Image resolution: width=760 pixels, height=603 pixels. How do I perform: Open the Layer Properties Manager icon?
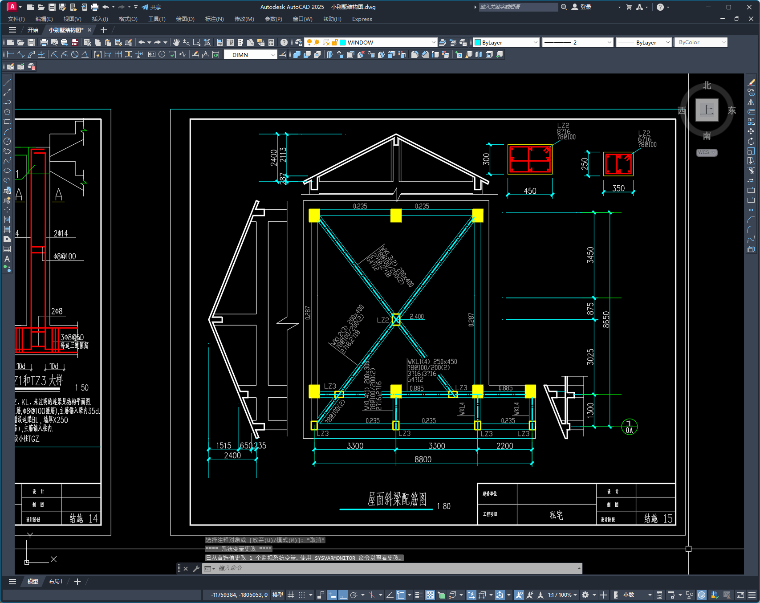click(x=299, y=42)
